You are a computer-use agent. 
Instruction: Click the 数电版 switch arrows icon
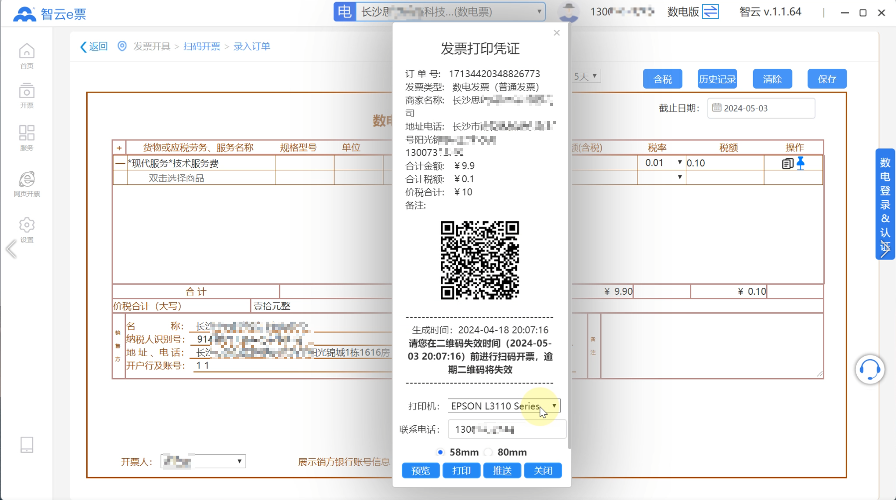(x=710, y=12)
